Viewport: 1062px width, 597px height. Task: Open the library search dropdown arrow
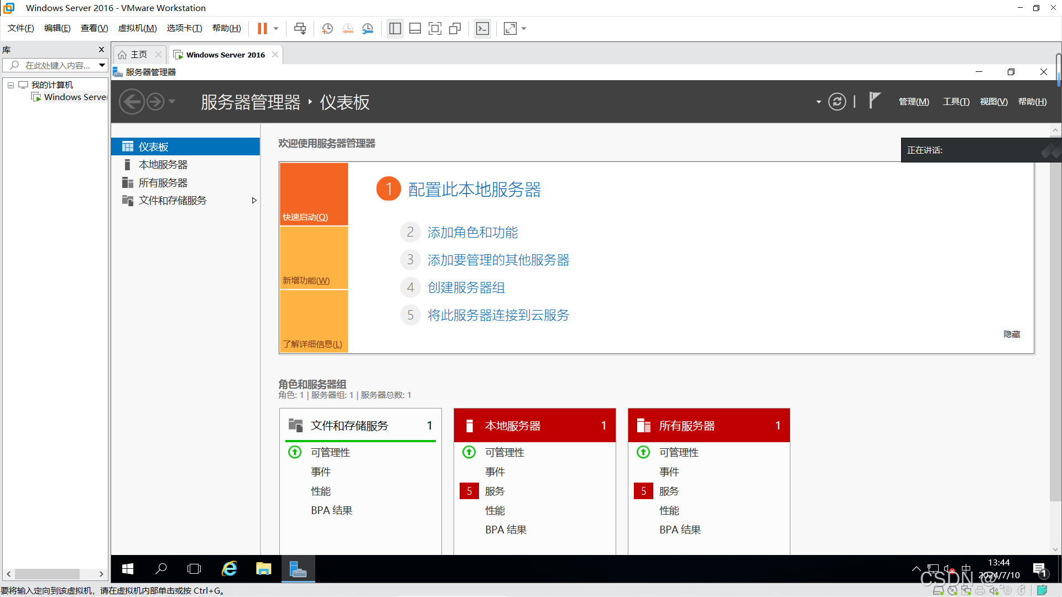[x=102, y=65]
